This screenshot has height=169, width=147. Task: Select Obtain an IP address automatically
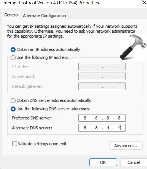[13, 50]
